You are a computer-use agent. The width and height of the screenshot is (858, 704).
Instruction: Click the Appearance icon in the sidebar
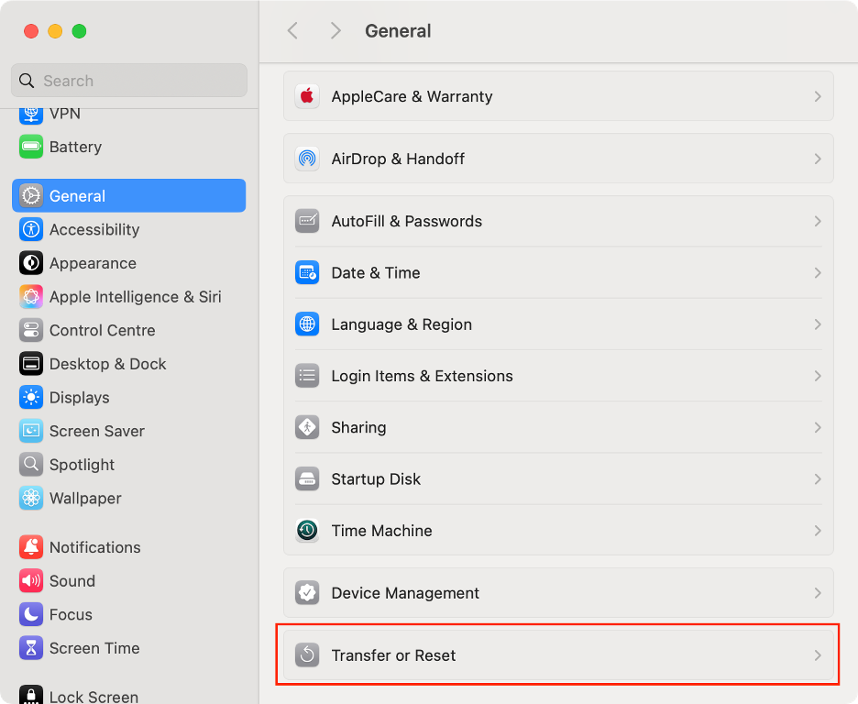coord(29,263)
